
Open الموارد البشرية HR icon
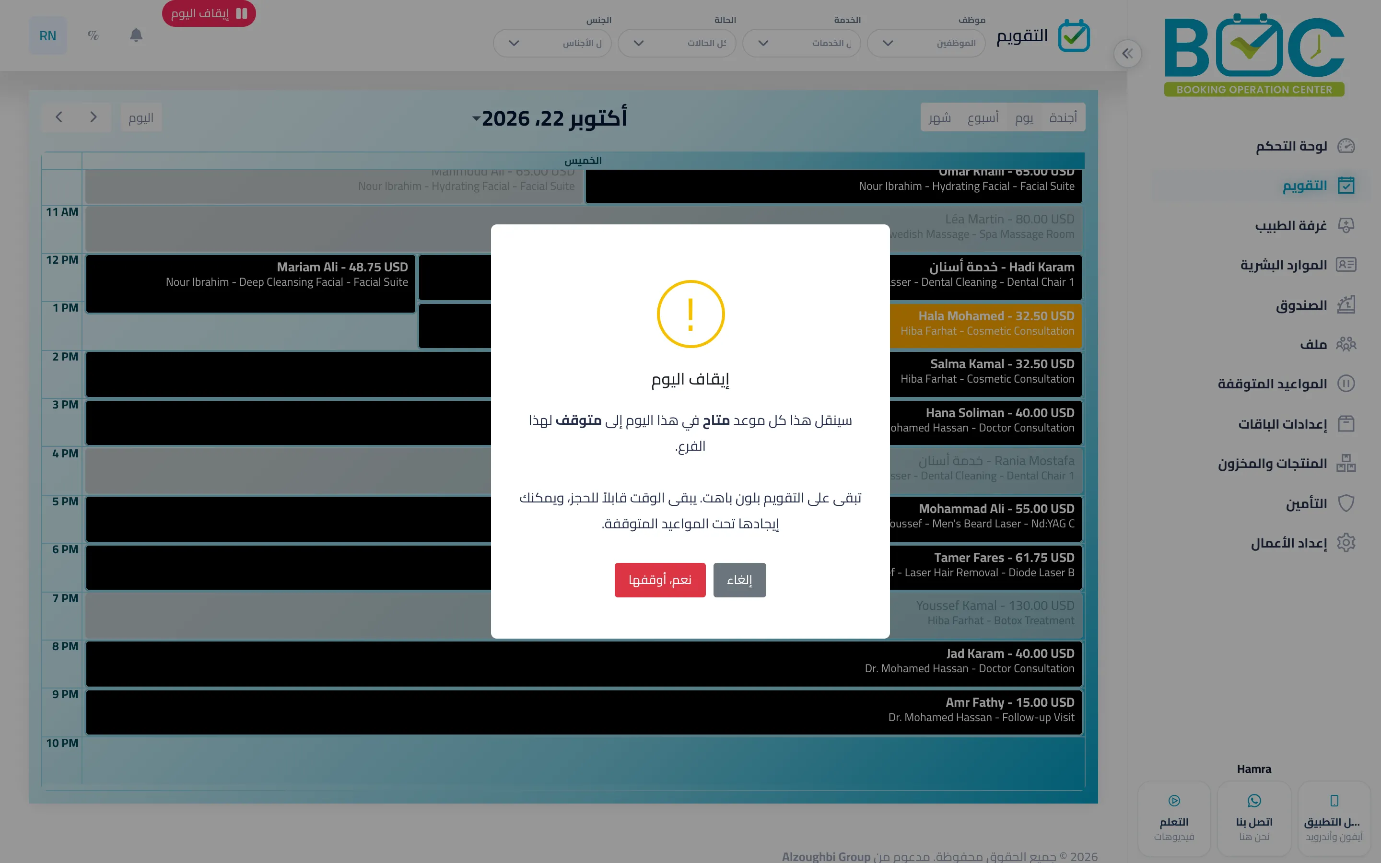pyautogui.click(x=1346, y=265)
